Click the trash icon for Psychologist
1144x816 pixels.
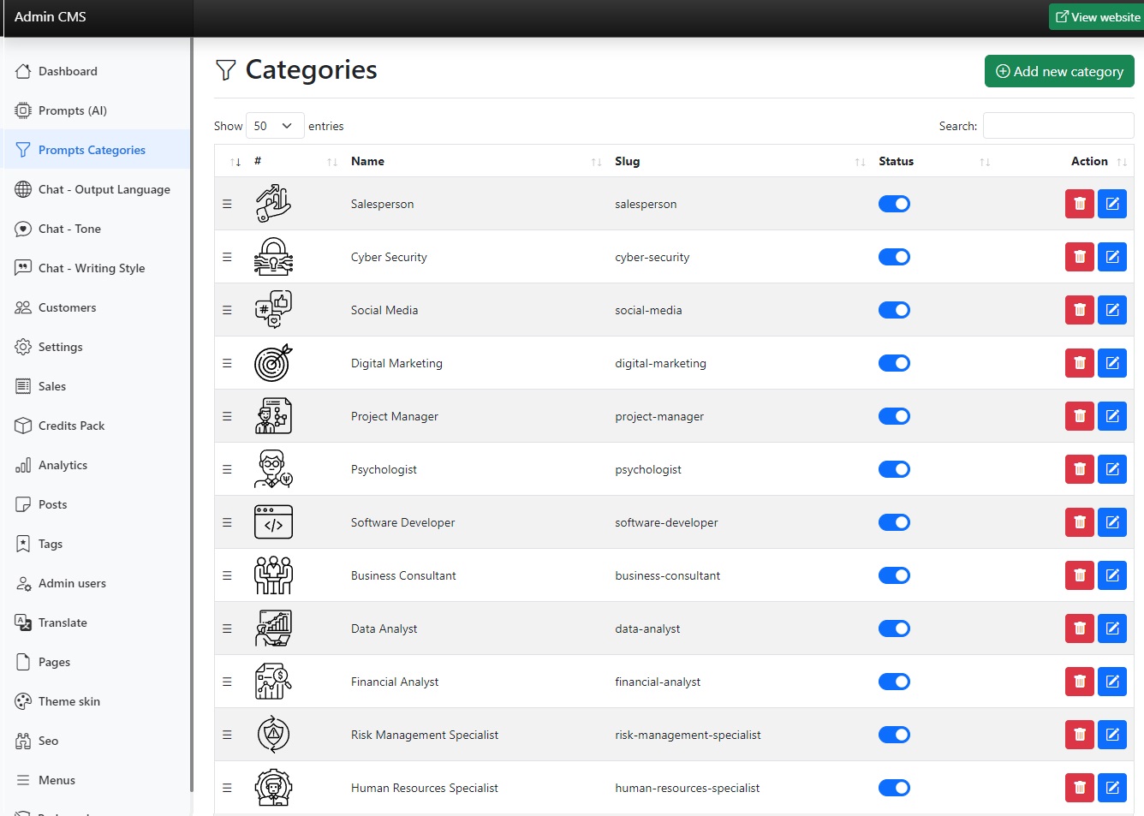(x=1079, y=469)
